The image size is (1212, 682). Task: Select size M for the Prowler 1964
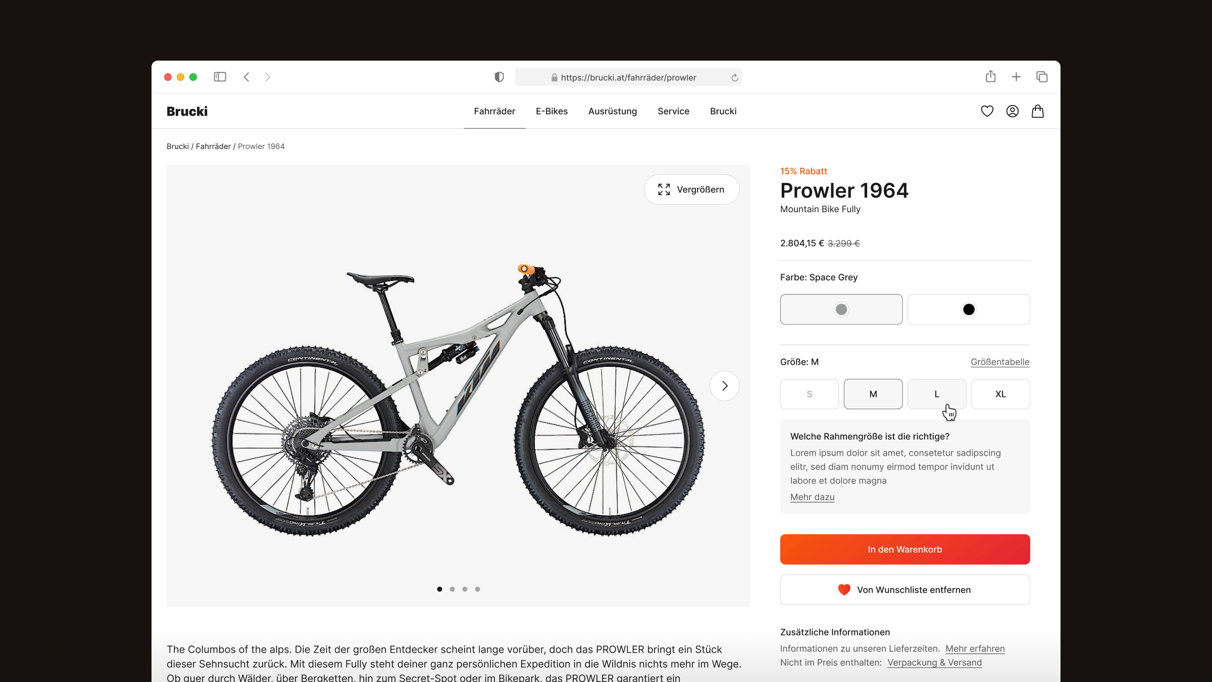click(873, 393)
